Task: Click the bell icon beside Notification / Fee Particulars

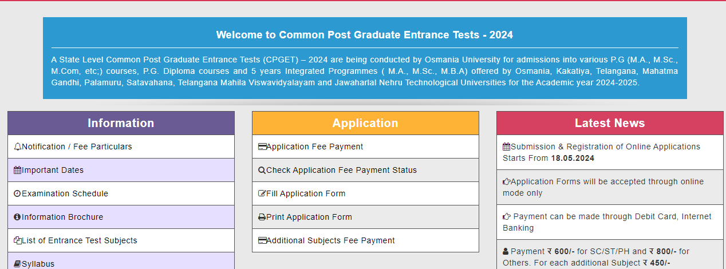Action: [x=18, y=147]
